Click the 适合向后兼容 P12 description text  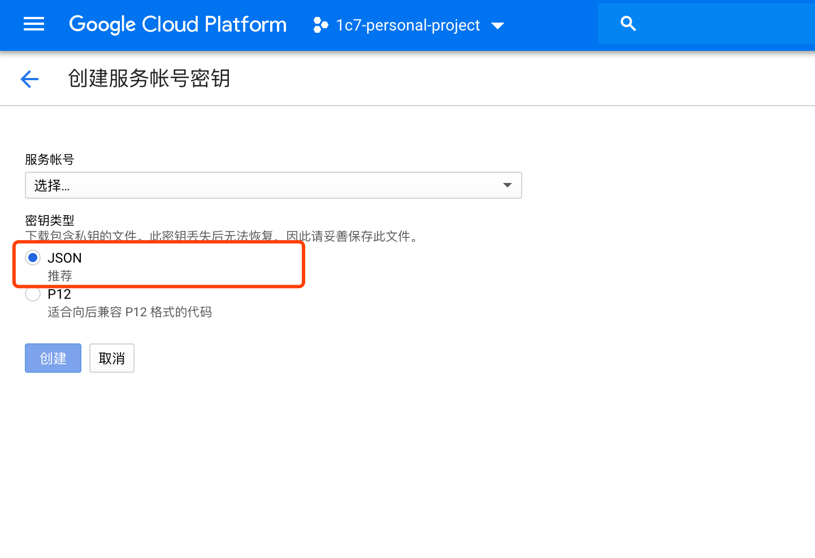point(129,312)
